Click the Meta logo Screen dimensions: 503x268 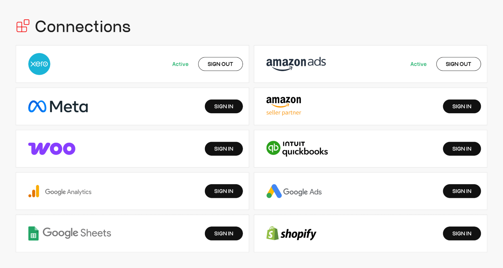tap(58, 106)
